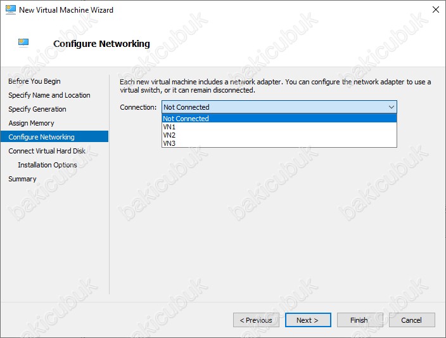
Task: Jump to the Assign Memory step
Action: (x=31, y=123)
